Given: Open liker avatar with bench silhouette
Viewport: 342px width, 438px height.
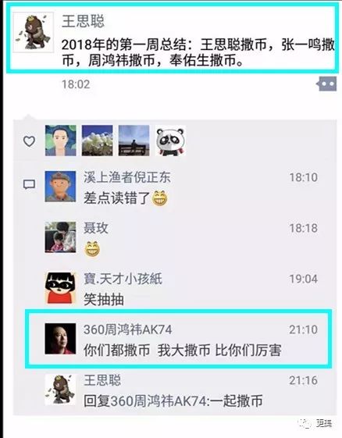Looking at the screenshot, I should point(134,141).
